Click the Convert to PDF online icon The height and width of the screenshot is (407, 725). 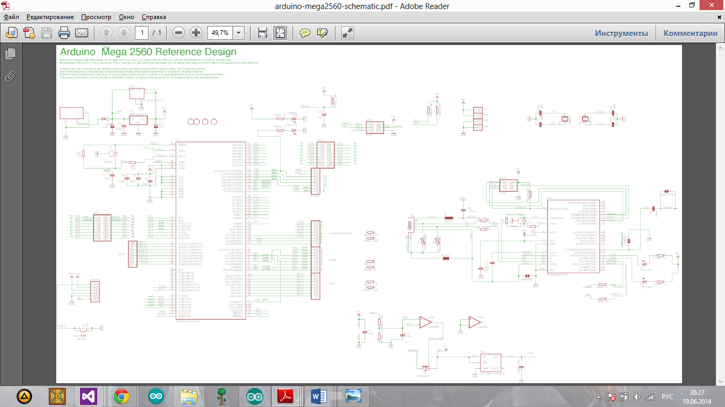pyautogui.click(x=29, y=33)
